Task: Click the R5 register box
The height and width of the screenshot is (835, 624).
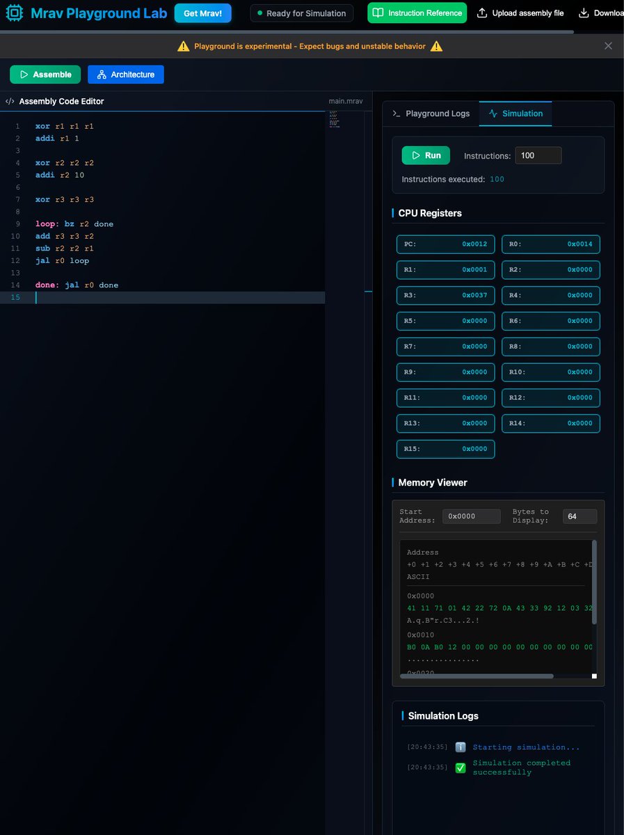Action: (446, 321)
